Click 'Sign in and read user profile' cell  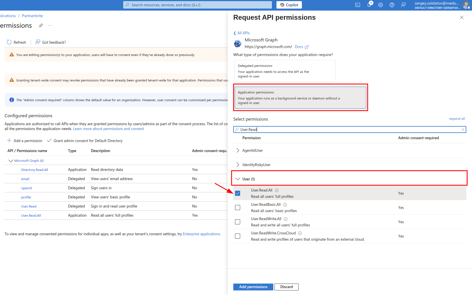click(x=114, y=206)
